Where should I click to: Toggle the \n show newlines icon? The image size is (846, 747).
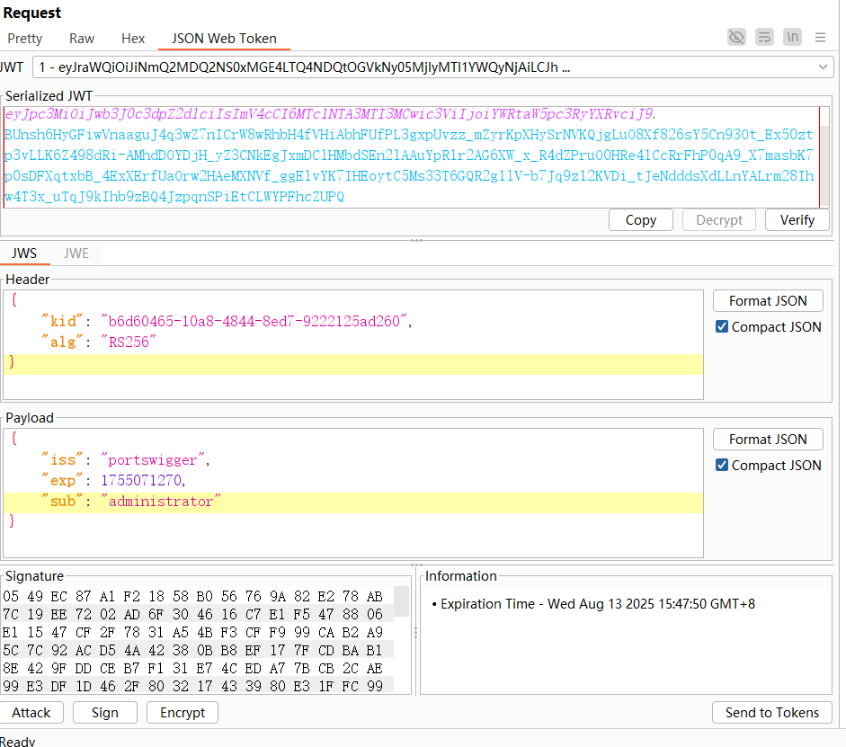[x=792, y=37]
